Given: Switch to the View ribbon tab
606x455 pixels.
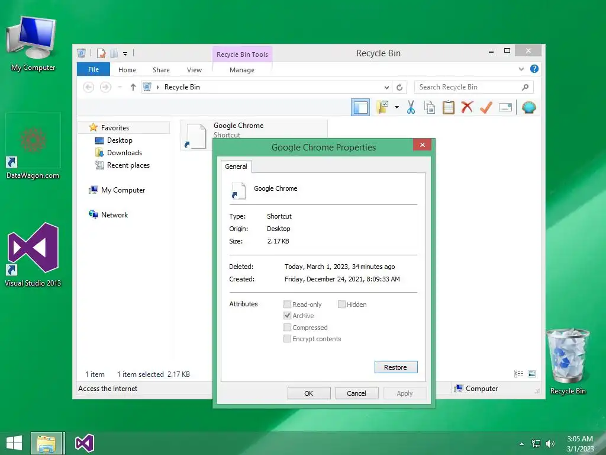Looking at the screenshot, I should (194, 70).
